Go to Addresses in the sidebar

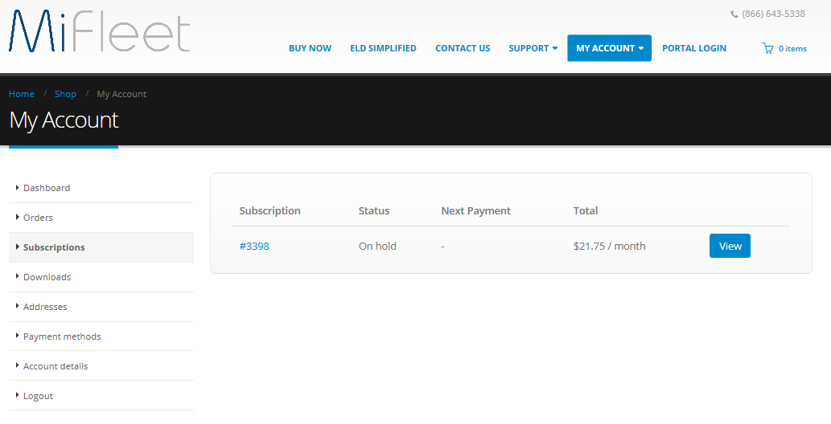tap(45, 307)
